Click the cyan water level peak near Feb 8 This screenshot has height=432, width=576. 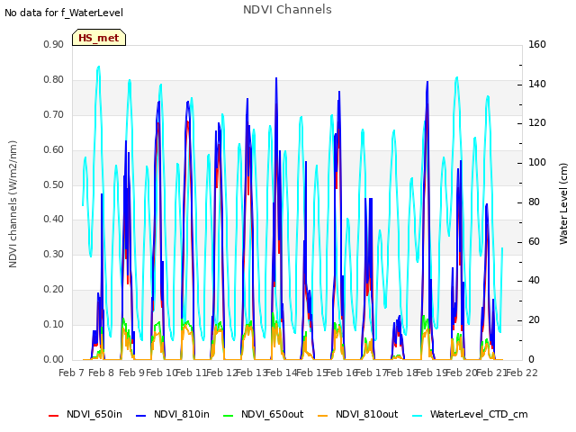pos(98,67)
